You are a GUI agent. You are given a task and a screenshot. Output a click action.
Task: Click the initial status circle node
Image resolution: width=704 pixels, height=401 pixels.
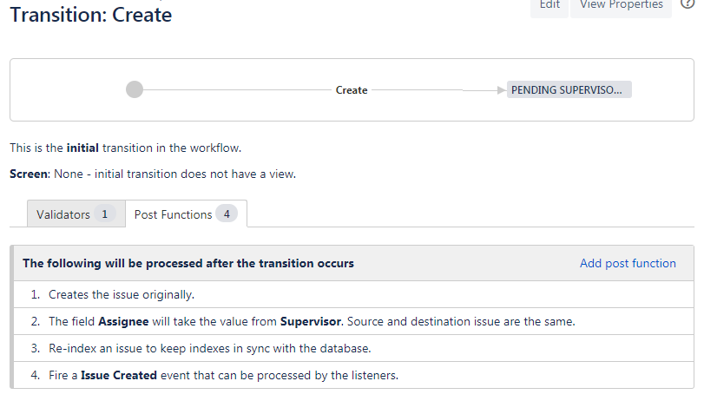pos(135,89)
